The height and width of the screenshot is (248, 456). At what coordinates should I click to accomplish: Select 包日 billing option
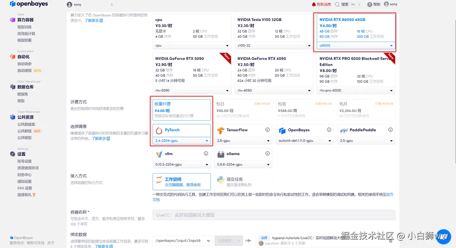[x=243, y=110]
